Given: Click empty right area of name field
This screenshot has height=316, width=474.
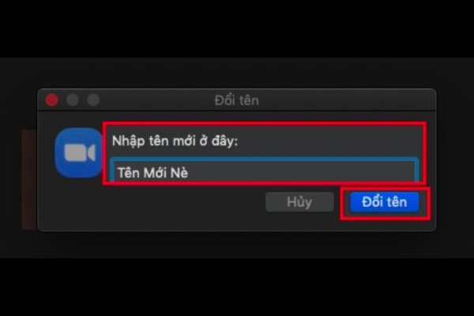Looking at the screenshot, I should coord(303,173).
